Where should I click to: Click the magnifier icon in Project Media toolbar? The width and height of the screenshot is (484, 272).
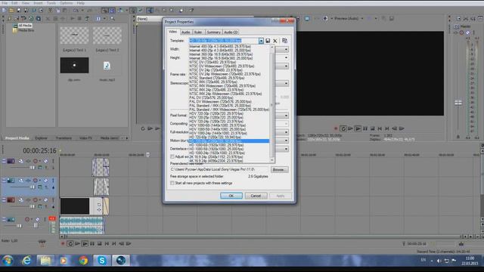[113, 18]
